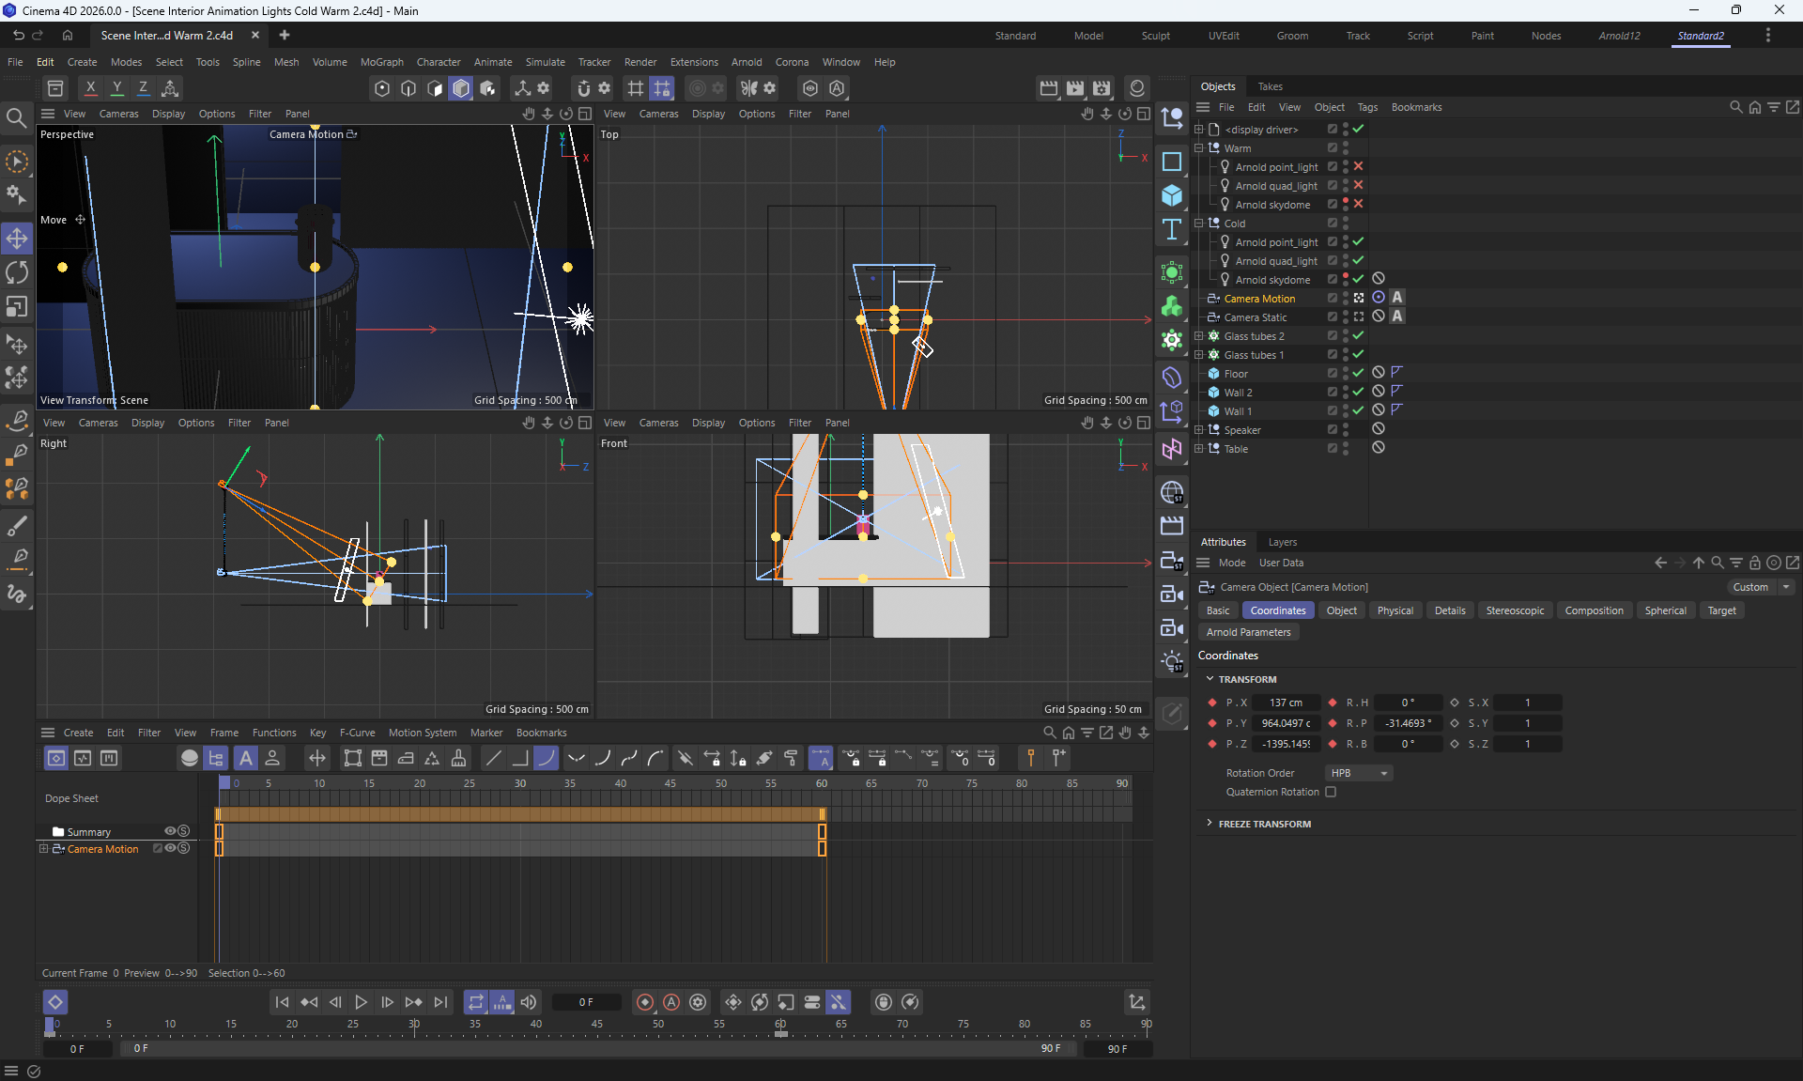The height and width of the screenshot is (1081, 1803).
Task: Switch to the Takes panel tab
Action: (x=1270, y=86)
